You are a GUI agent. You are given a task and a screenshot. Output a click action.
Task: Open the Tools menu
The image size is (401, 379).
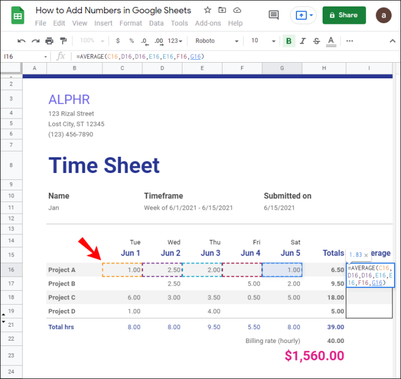(179, 23)
